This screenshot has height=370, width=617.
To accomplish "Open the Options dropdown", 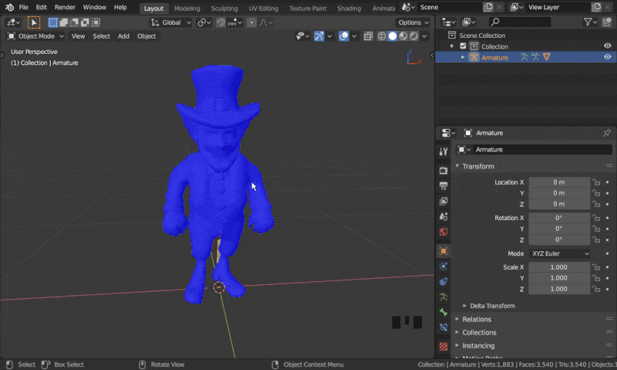I will (x=413, y=22).
